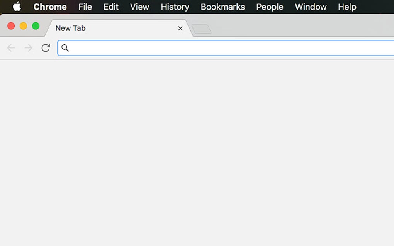Open the Chrome menu
The image size is (394, 246).
[50, 7]
